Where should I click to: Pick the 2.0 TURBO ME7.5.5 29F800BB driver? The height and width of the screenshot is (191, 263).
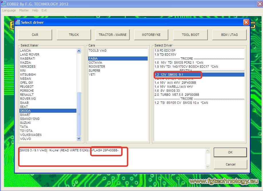coord(199,95)
